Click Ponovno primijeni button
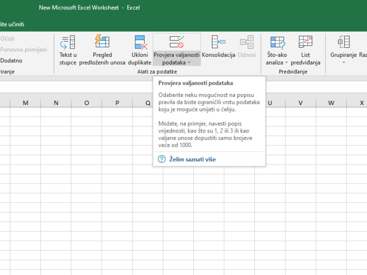This screenshot has height=275, width=367. 23,50
